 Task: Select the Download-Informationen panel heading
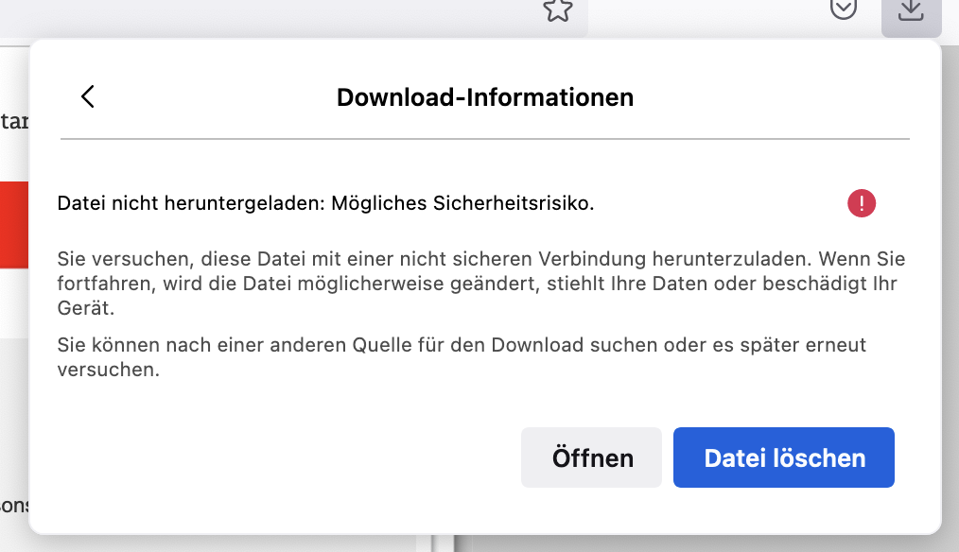click(x=485, y=97)
